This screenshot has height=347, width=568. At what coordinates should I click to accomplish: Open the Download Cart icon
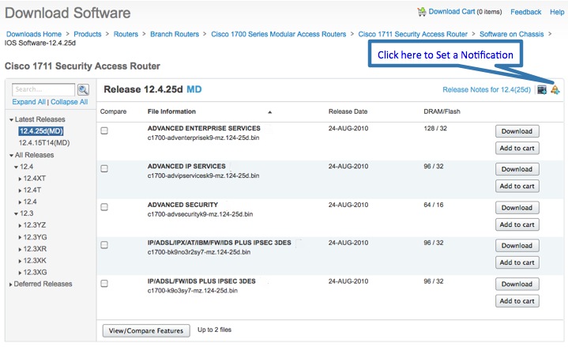pos(421,12)
